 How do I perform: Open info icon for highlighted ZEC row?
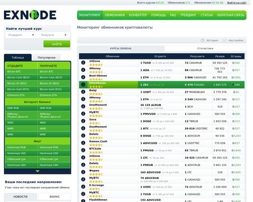coord(83,85)
